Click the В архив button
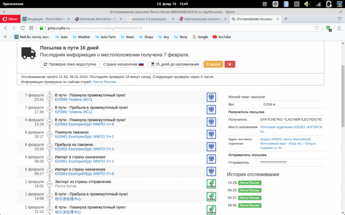345x215 pixels. [x=213, y=64]
